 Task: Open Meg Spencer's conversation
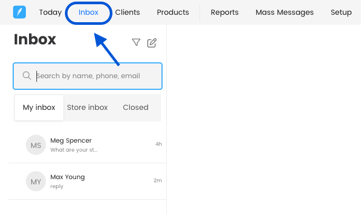coord(71,141)
